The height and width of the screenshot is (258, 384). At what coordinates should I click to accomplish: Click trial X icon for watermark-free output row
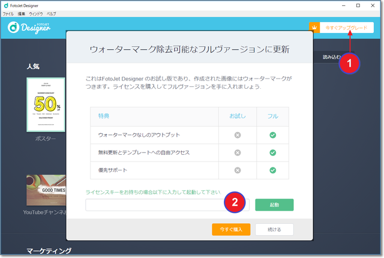pos(237,135)
